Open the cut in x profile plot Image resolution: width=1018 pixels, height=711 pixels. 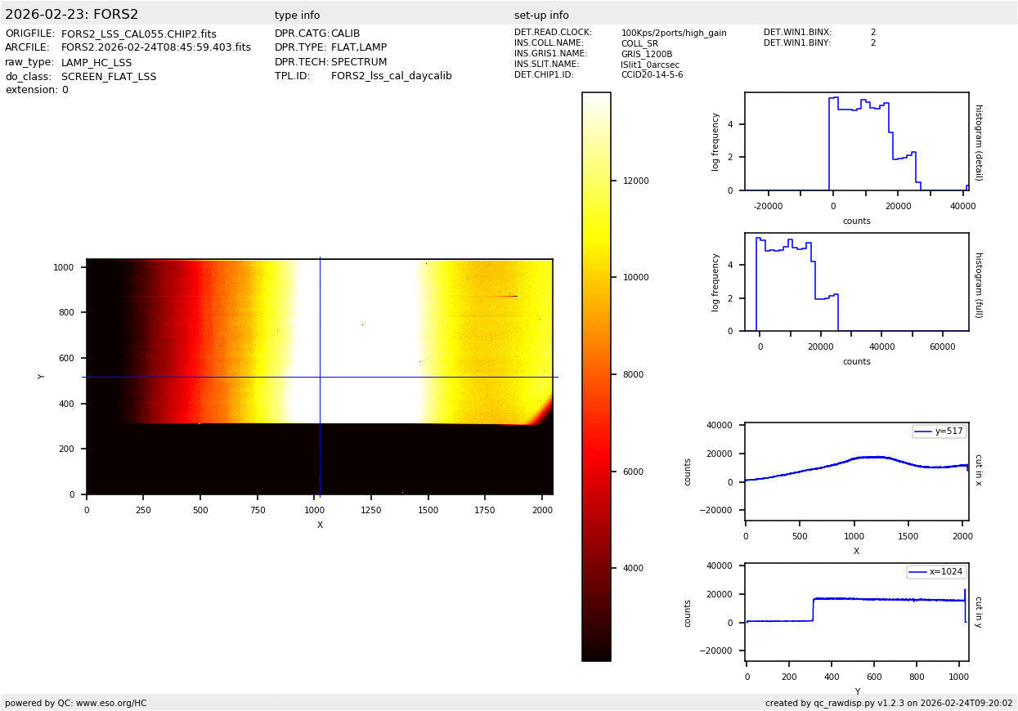pyautogui.click(x=856, y=472)
